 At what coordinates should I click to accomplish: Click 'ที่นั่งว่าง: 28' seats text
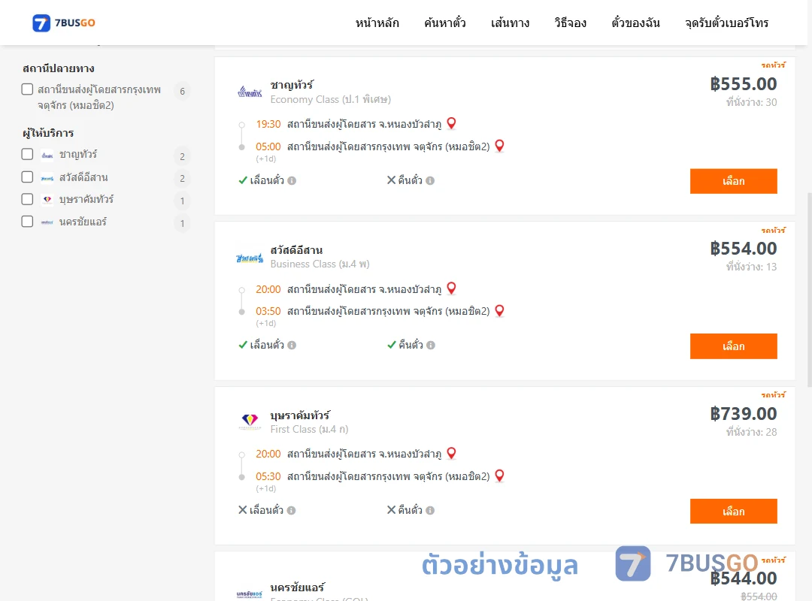[x=751, y=432]
